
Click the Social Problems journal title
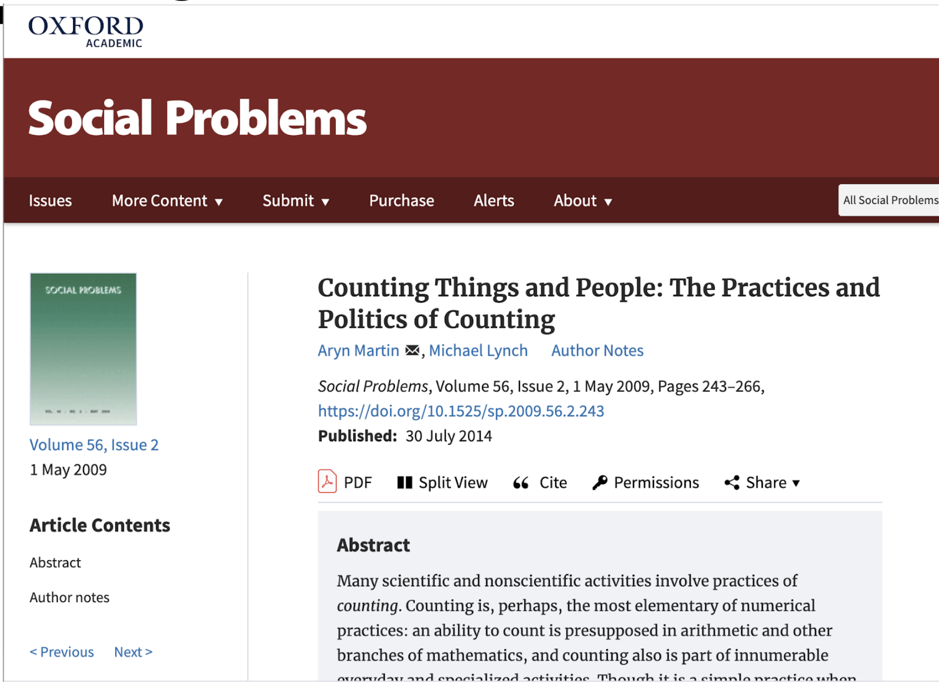(x=197, y=118)
